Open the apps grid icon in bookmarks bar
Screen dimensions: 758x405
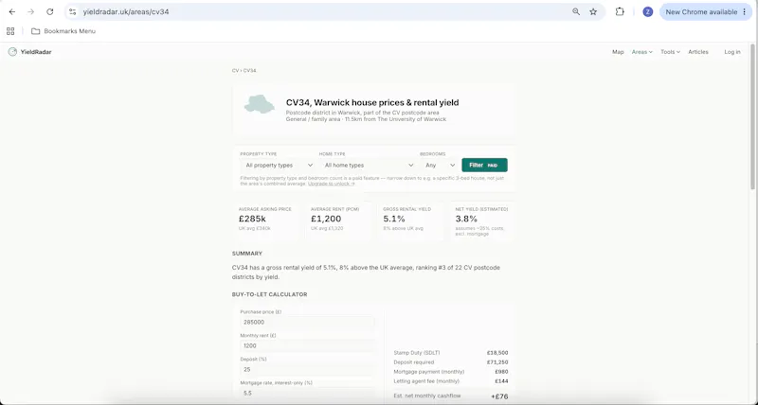click(10, 31)
